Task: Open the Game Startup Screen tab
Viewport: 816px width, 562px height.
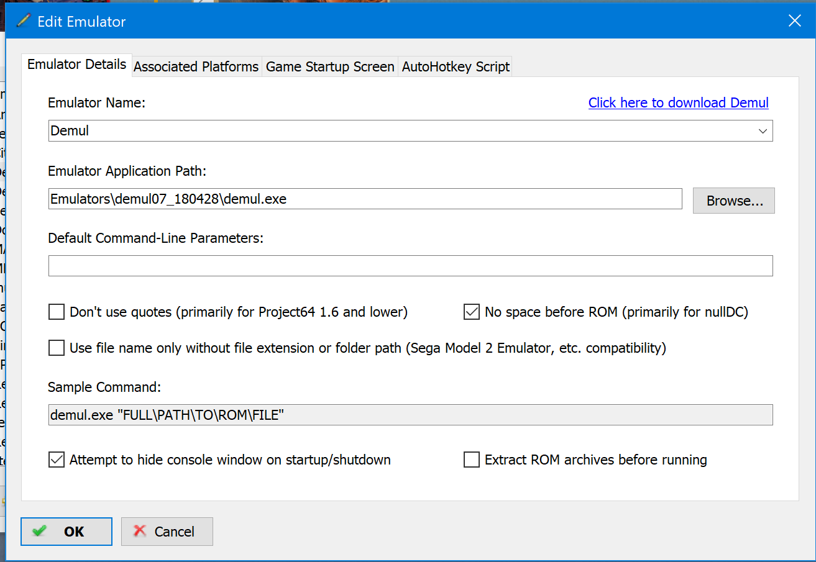Action: click(330, 66)
